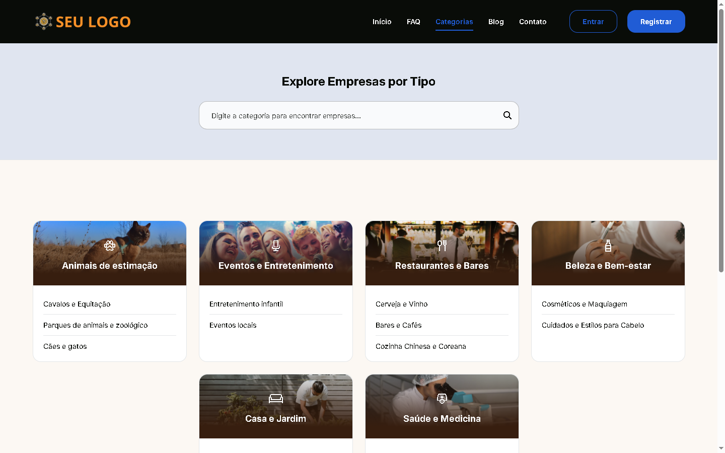Image resolution: width=725 pixels, height=453 pixels.
Task: Click the magnifying glass search icon
Action: (507, 115)
